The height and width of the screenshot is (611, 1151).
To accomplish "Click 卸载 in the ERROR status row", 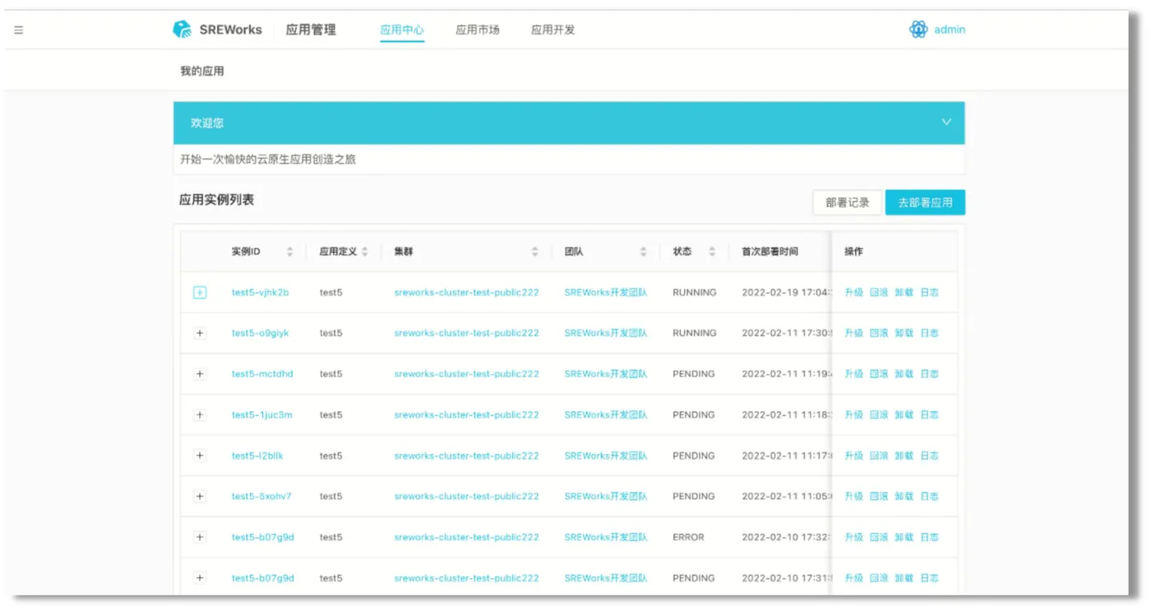I will tap(904, 537).
